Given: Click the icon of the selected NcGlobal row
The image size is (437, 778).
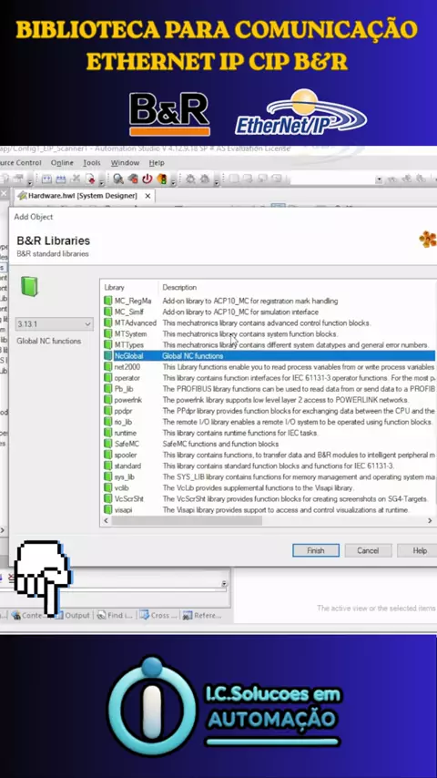Looking at the screenshot, I should (108, 356).
